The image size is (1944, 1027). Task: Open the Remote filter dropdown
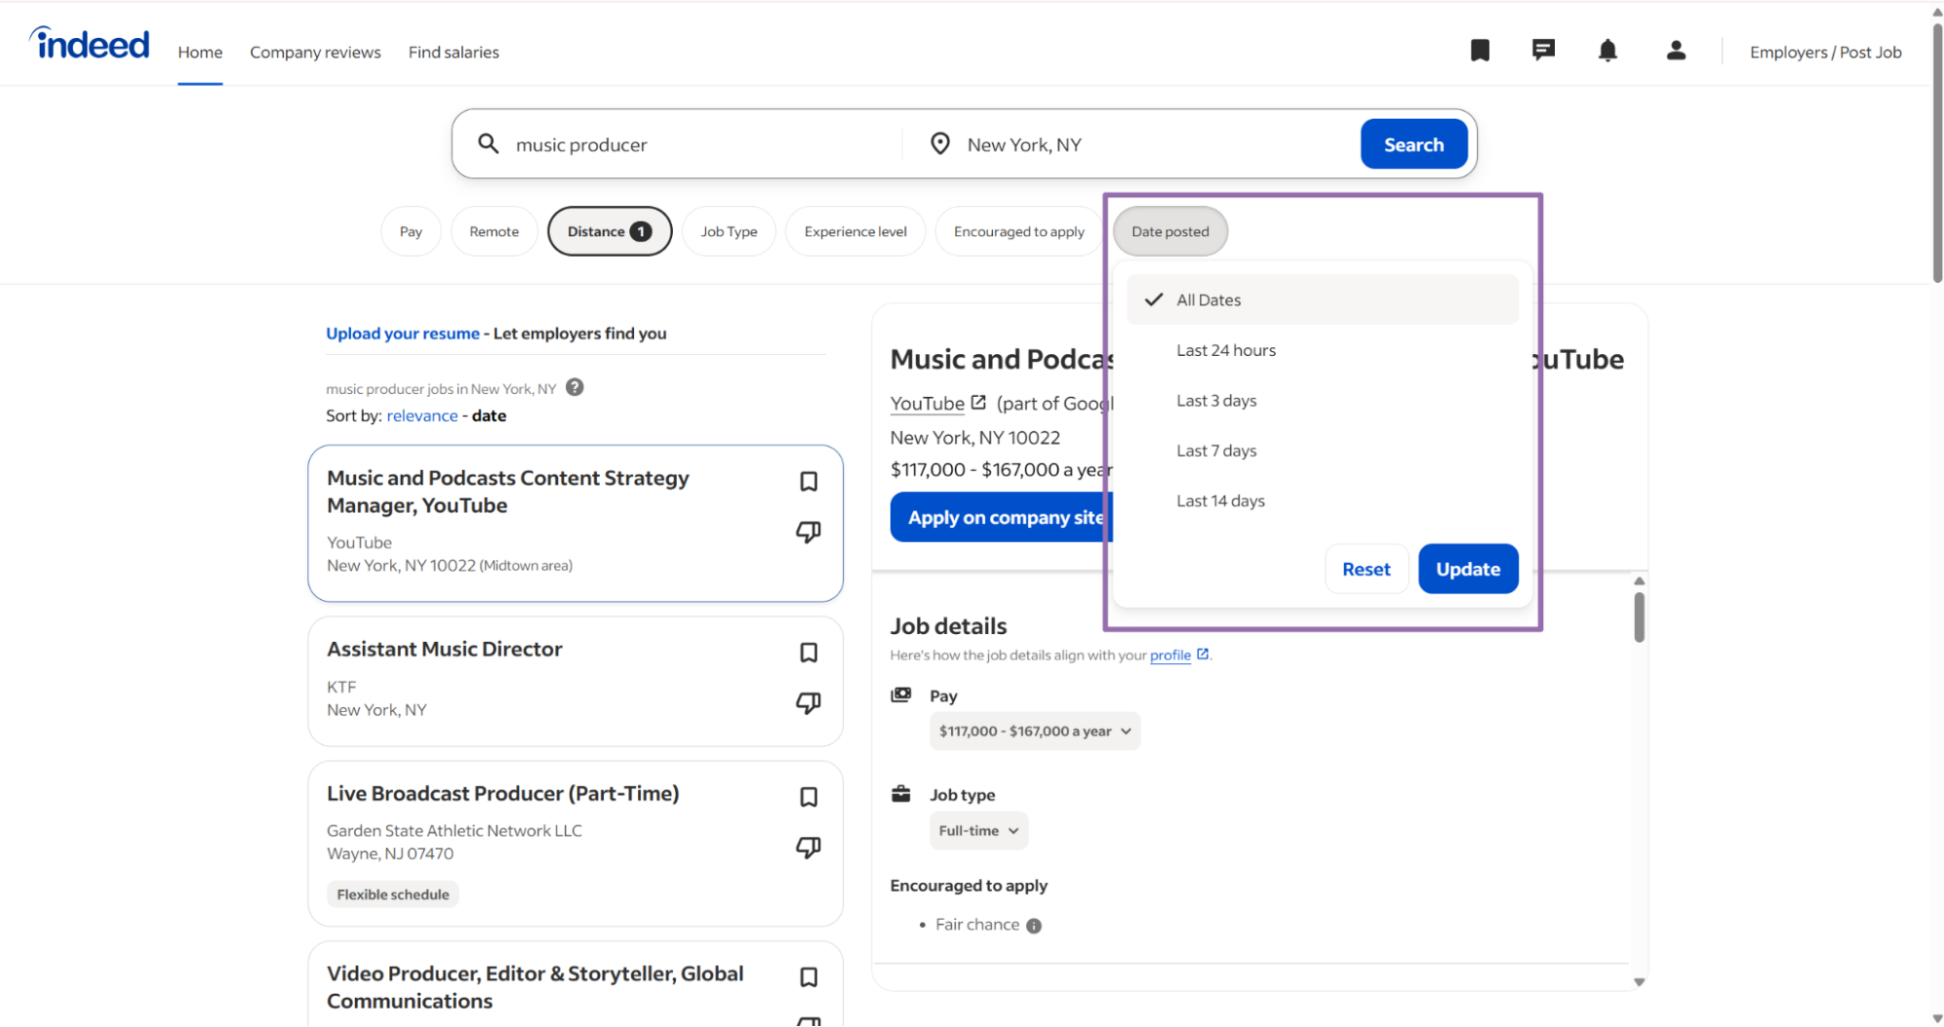[x=494, y=231]
